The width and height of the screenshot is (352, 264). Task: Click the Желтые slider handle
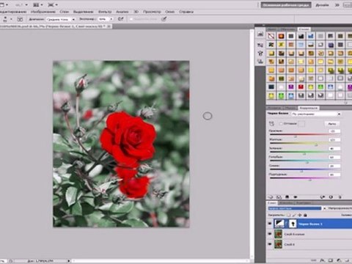click(x=316, y=145)
